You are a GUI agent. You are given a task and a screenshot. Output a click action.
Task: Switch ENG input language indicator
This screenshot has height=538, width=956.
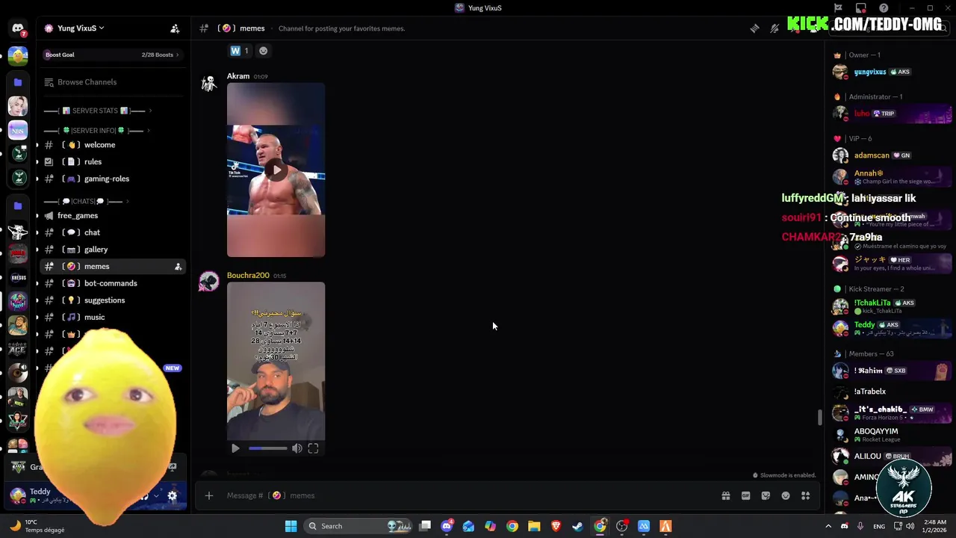[x=879, y=526]
